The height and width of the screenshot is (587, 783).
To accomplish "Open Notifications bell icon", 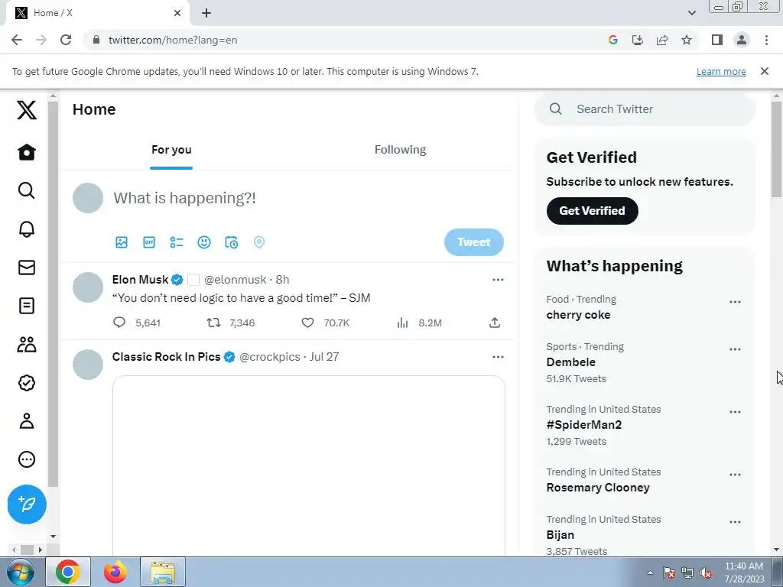I will 27,229.
